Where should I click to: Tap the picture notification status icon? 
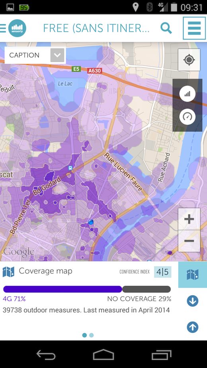click(x=10, y=8)
